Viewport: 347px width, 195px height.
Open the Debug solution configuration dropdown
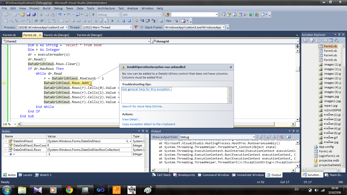pyautogui.click(x=108, y=14)
